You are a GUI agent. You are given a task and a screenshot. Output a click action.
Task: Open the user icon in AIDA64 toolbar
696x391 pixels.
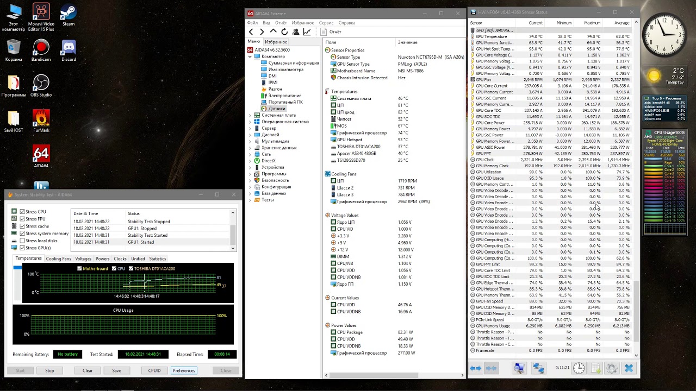(x=296, y=32)
